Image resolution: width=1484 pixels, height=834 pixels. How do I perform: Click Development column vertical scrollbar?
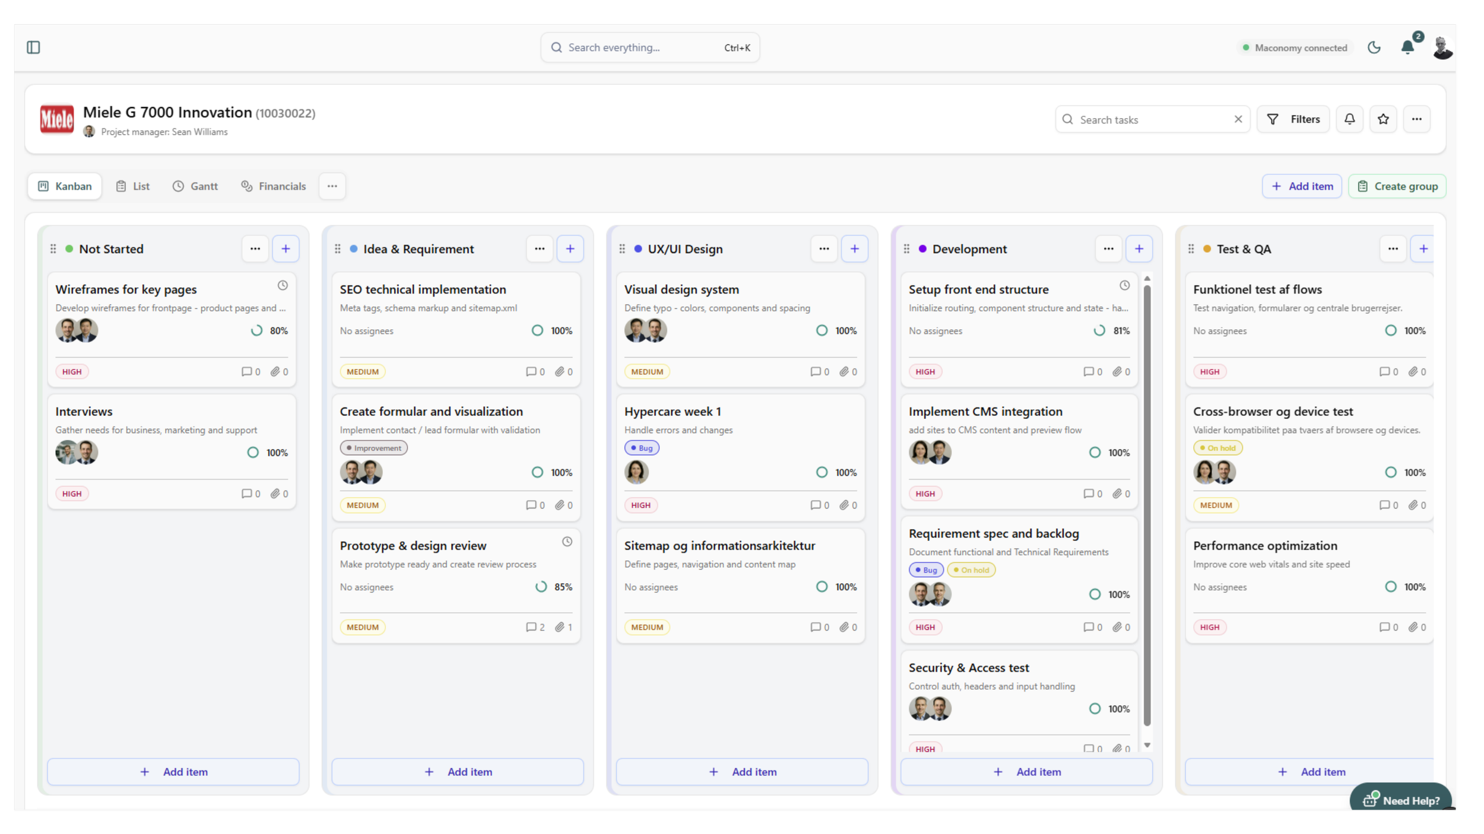[1147, 504]
